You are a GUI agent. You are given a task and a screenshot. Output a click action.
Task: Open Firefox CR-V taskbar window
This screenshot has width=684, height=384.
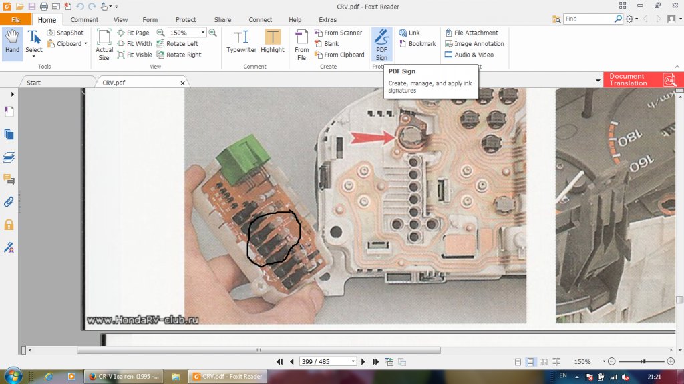124,377
